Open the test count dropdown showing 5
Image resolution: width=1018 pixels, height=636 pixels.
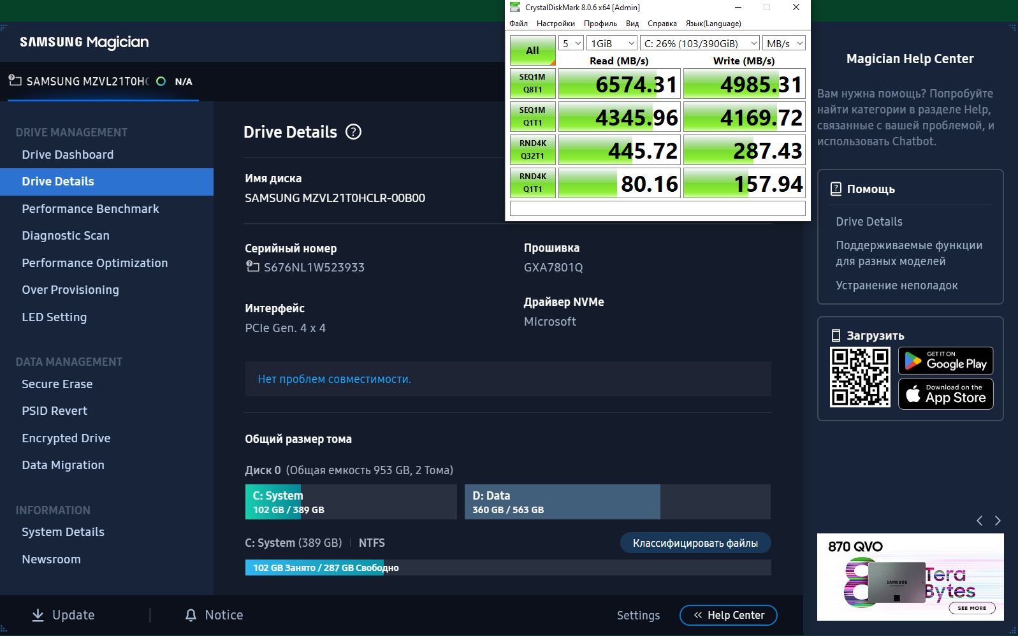coord(571,43)
